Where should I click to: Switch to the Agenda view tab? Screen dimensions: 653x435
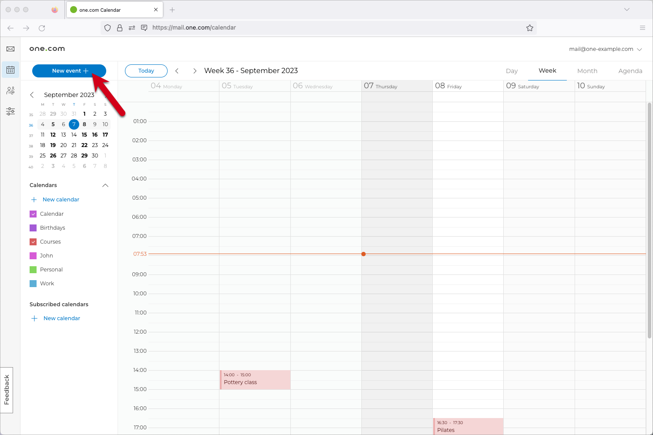pos(630,71)
